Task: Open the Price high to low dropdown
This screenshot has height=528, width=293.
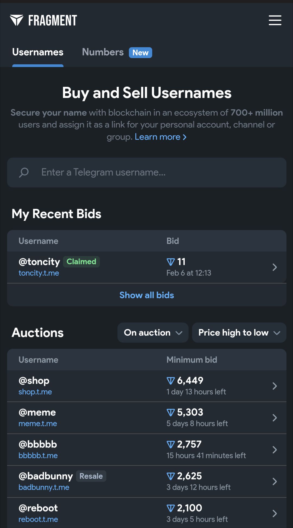Action: click(239, 333)
